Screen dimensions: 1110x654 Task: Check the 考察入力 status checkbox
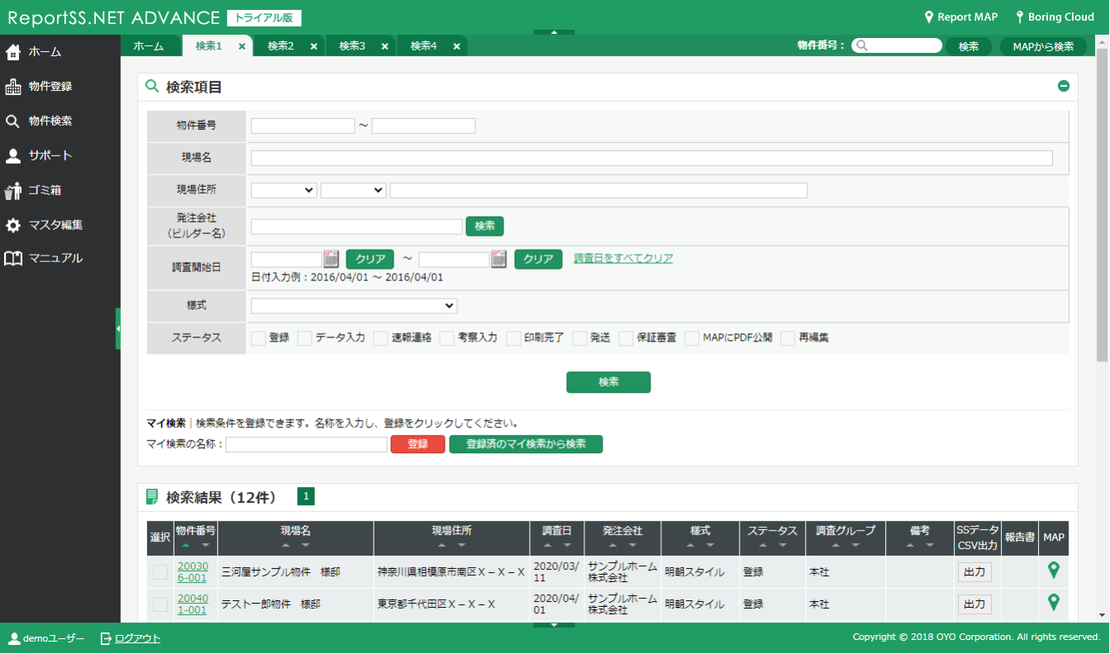click(447, 338)
